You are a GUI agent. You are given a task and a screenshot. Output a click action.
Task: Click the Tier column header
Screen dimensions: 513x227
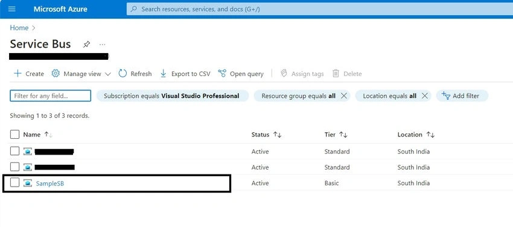point(330,135)
